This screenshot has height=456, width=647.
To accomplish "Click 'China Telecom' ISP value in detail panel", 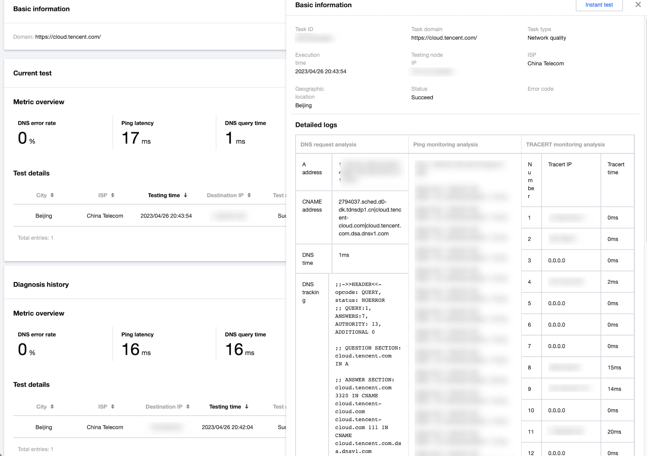I will click(546, 63).
